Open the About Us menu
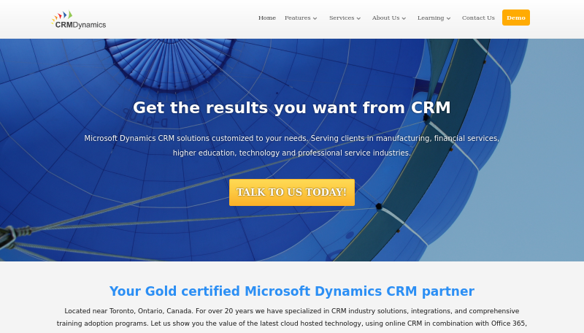Viewport: 584px width, 333px height. [x=385, y=18]
